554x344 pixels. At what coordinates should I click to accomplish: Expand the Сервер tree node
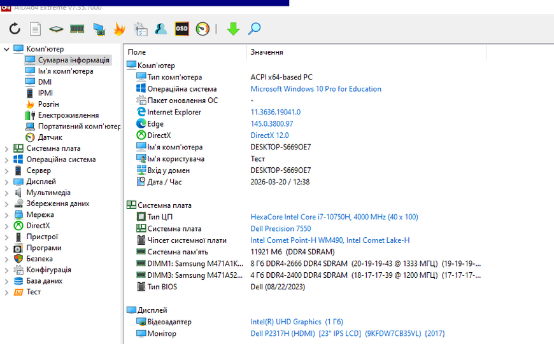[6, 171]
